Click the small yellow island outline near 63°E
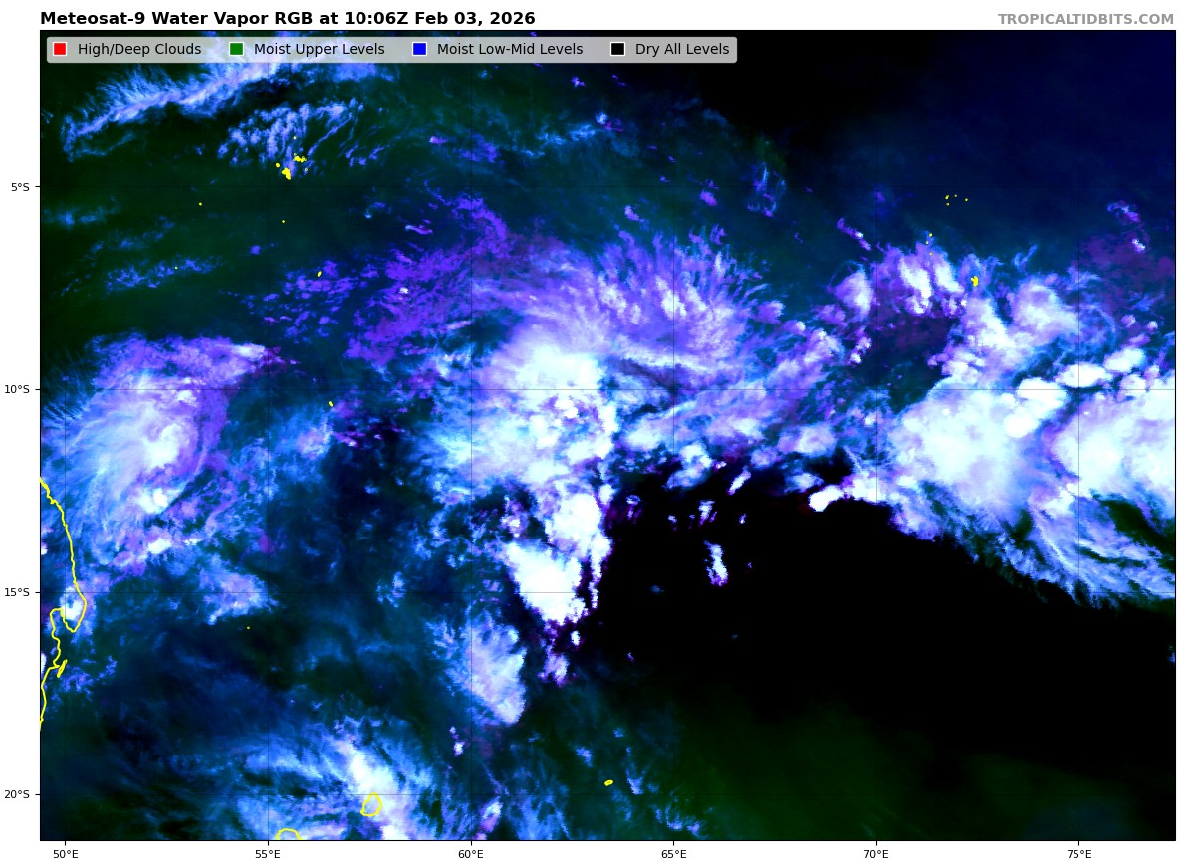The width and height of the screenshot is (1195, 863). [608, 783]
